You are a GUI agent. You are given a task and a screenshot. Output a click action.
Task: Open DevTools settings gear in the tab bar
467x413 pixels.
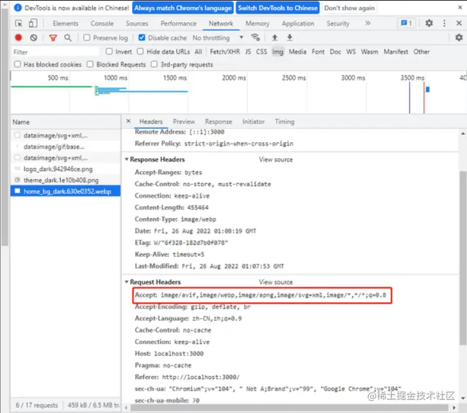[429, 23]
